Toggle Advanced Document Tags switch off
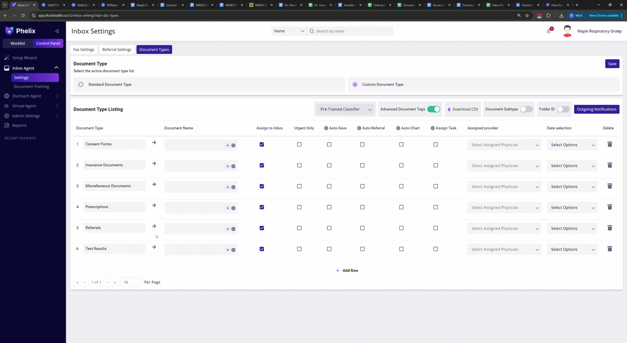 pos(434,109)
